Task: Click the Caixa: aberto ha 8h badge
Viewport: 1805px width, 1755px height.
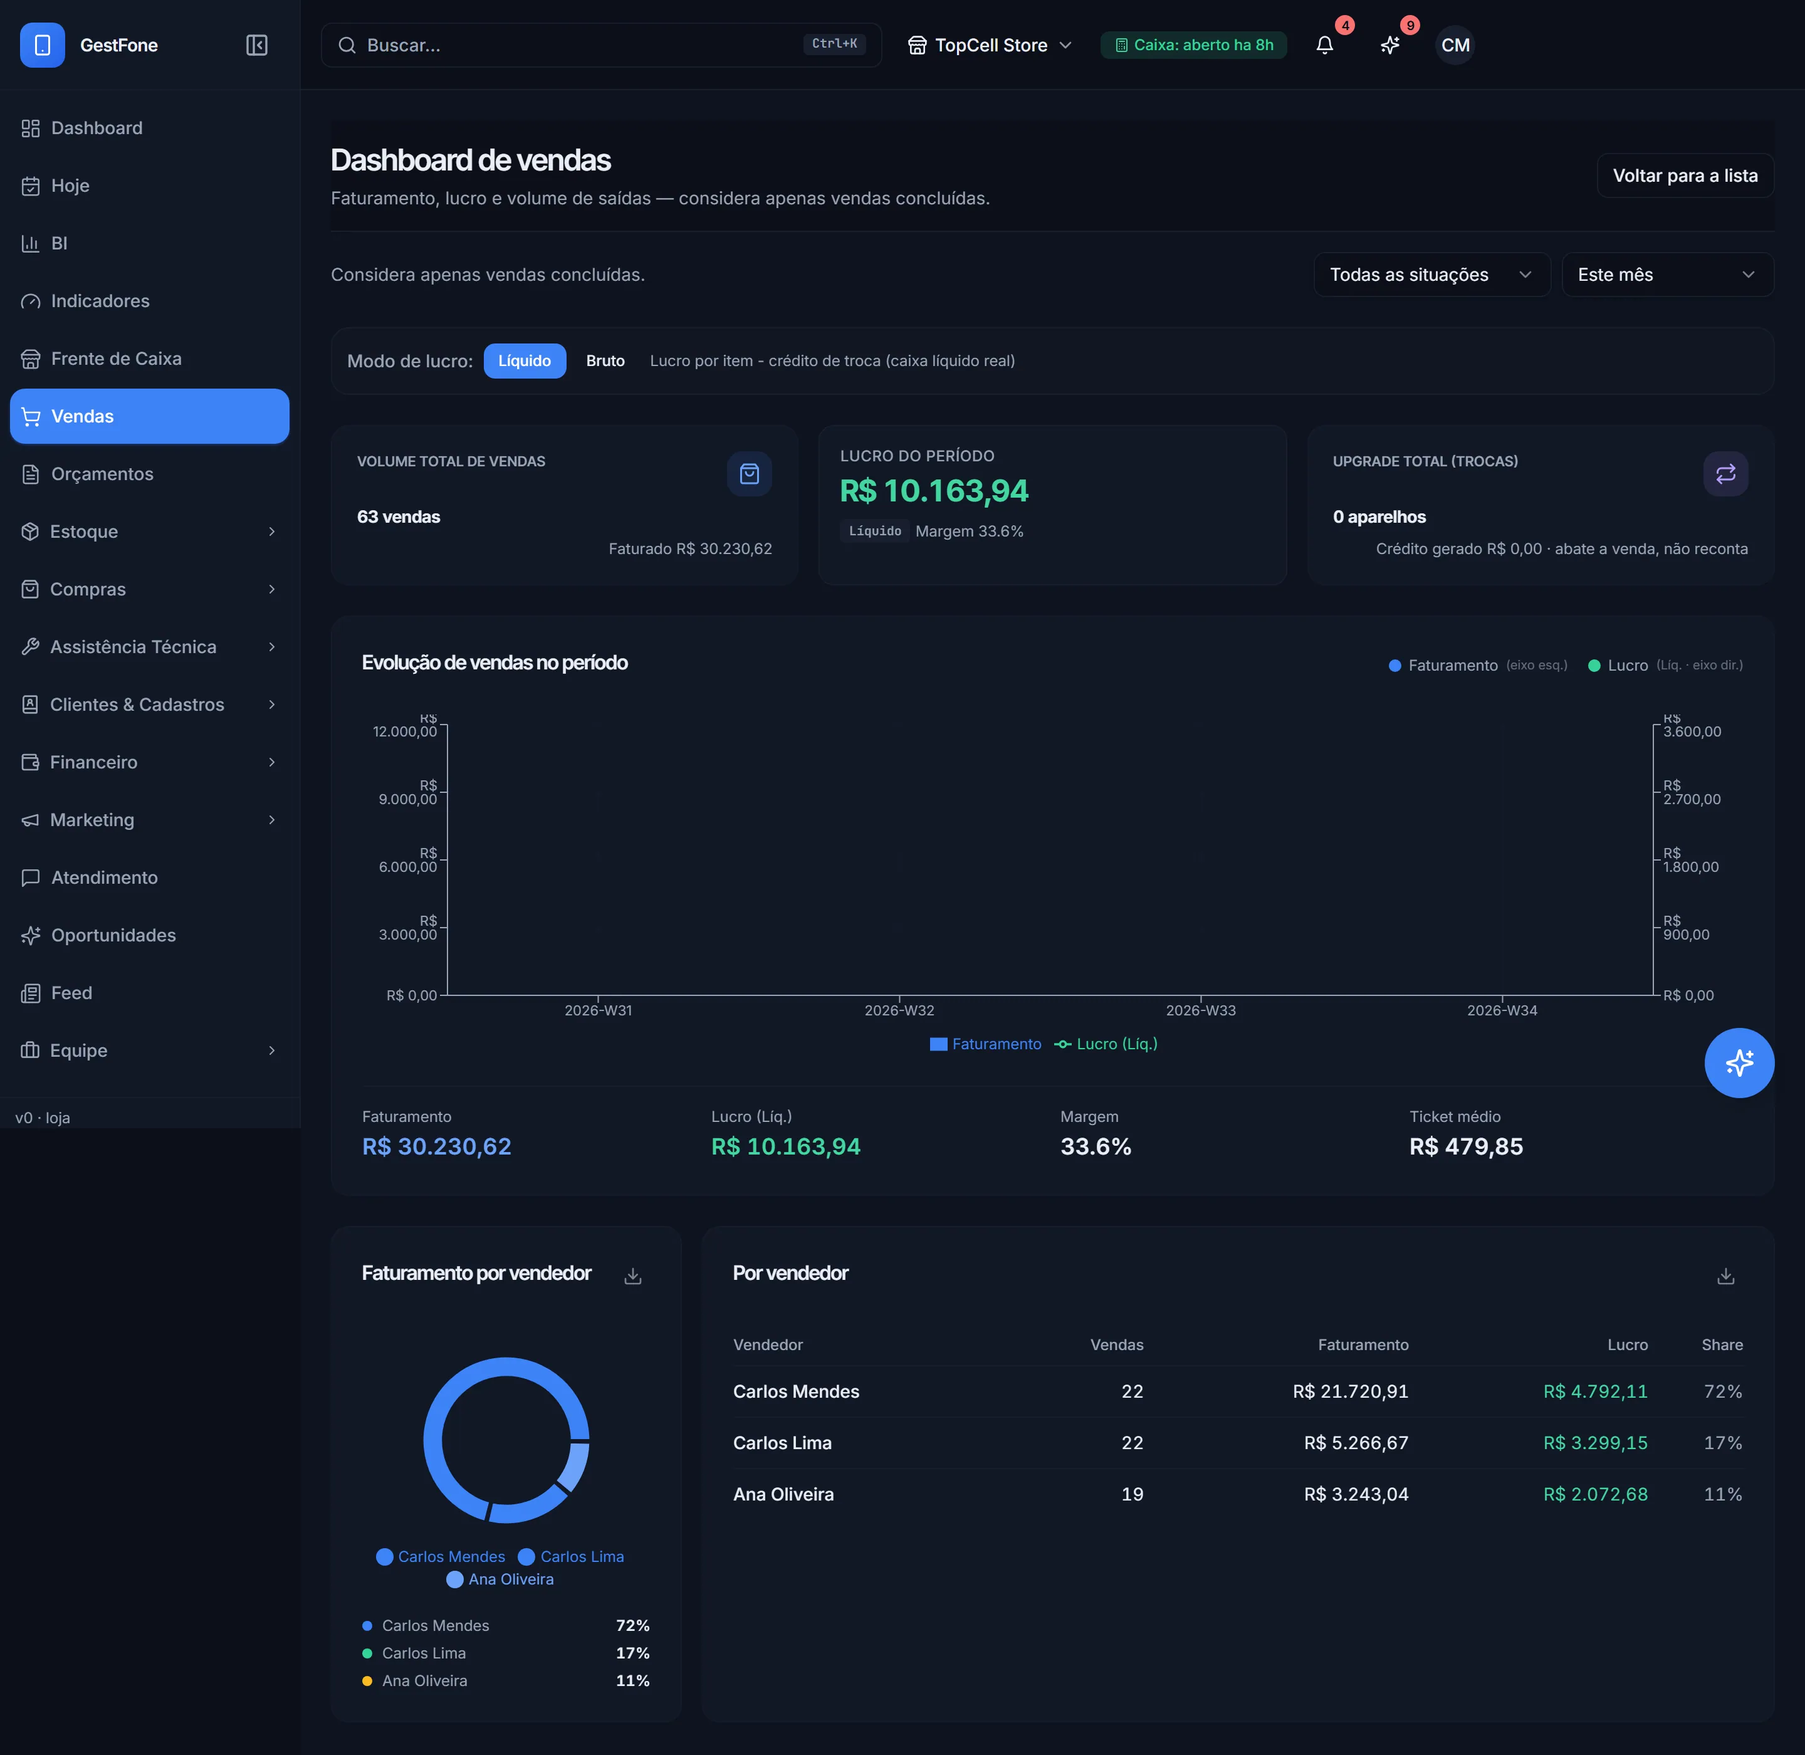Action: pyautogui.click(x=1194, y=45)
